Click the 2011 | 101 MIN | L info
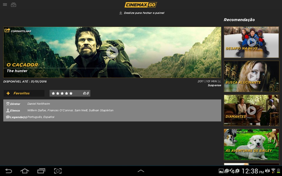The image size is (282, 176). [209, 81]
